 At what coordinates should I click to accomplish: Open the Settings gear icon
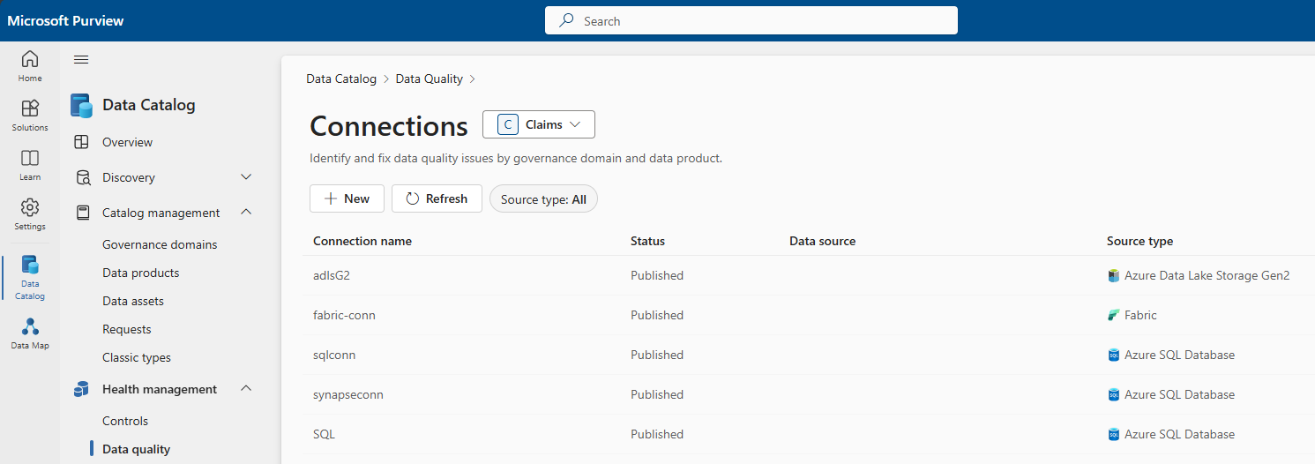30,207
